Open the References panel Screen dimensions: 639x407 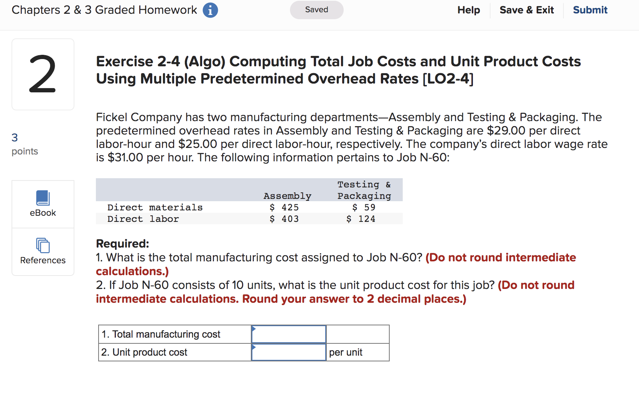pos(43,252)
